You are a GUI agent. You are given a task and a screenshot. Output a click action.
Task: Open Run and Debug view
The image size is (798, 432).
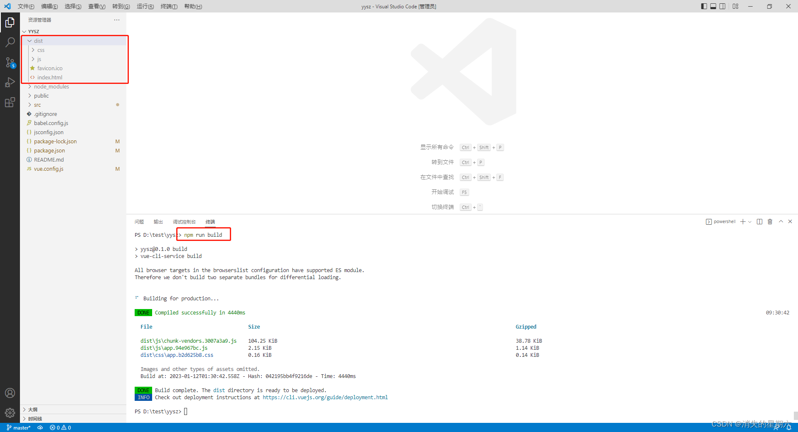pyautogui.click(x=10, y=82)
